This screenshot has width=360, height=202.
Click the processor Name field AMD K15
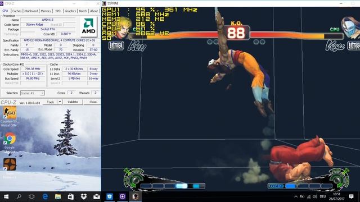pyautogui.click(x=48, y=20)
